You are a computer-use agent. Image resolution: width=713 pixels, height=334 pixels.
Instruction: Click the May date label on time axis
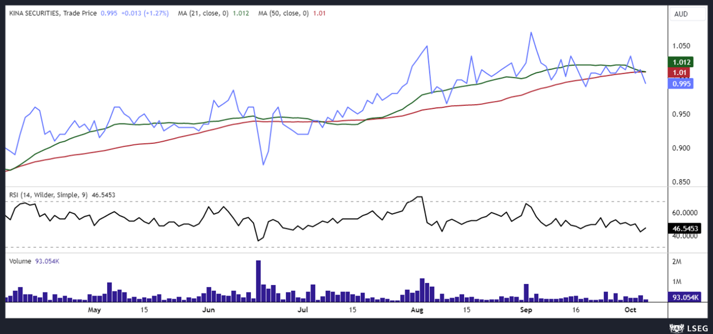pos(94,310)
